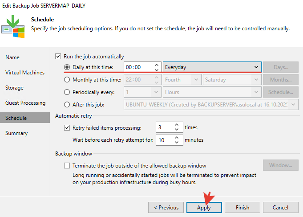Decrease retry wait minutes down arrow
The image size is (303, 217).
pyautogui.click(x=177, y=143)
